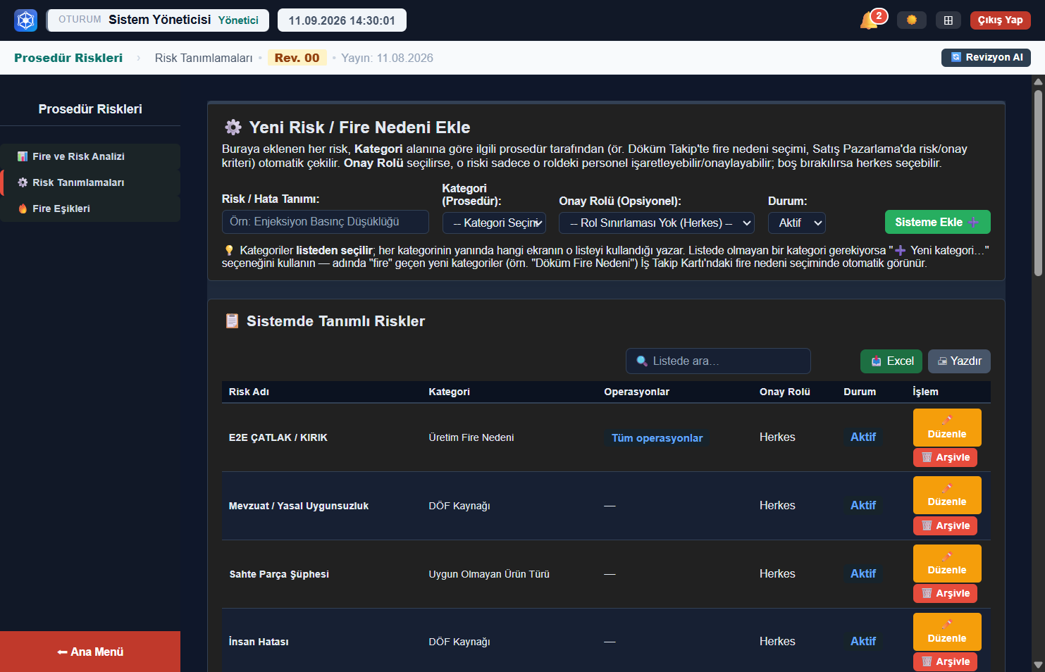Expand the Onay Rolü dropdown
1045x672 pixels.
657,223
